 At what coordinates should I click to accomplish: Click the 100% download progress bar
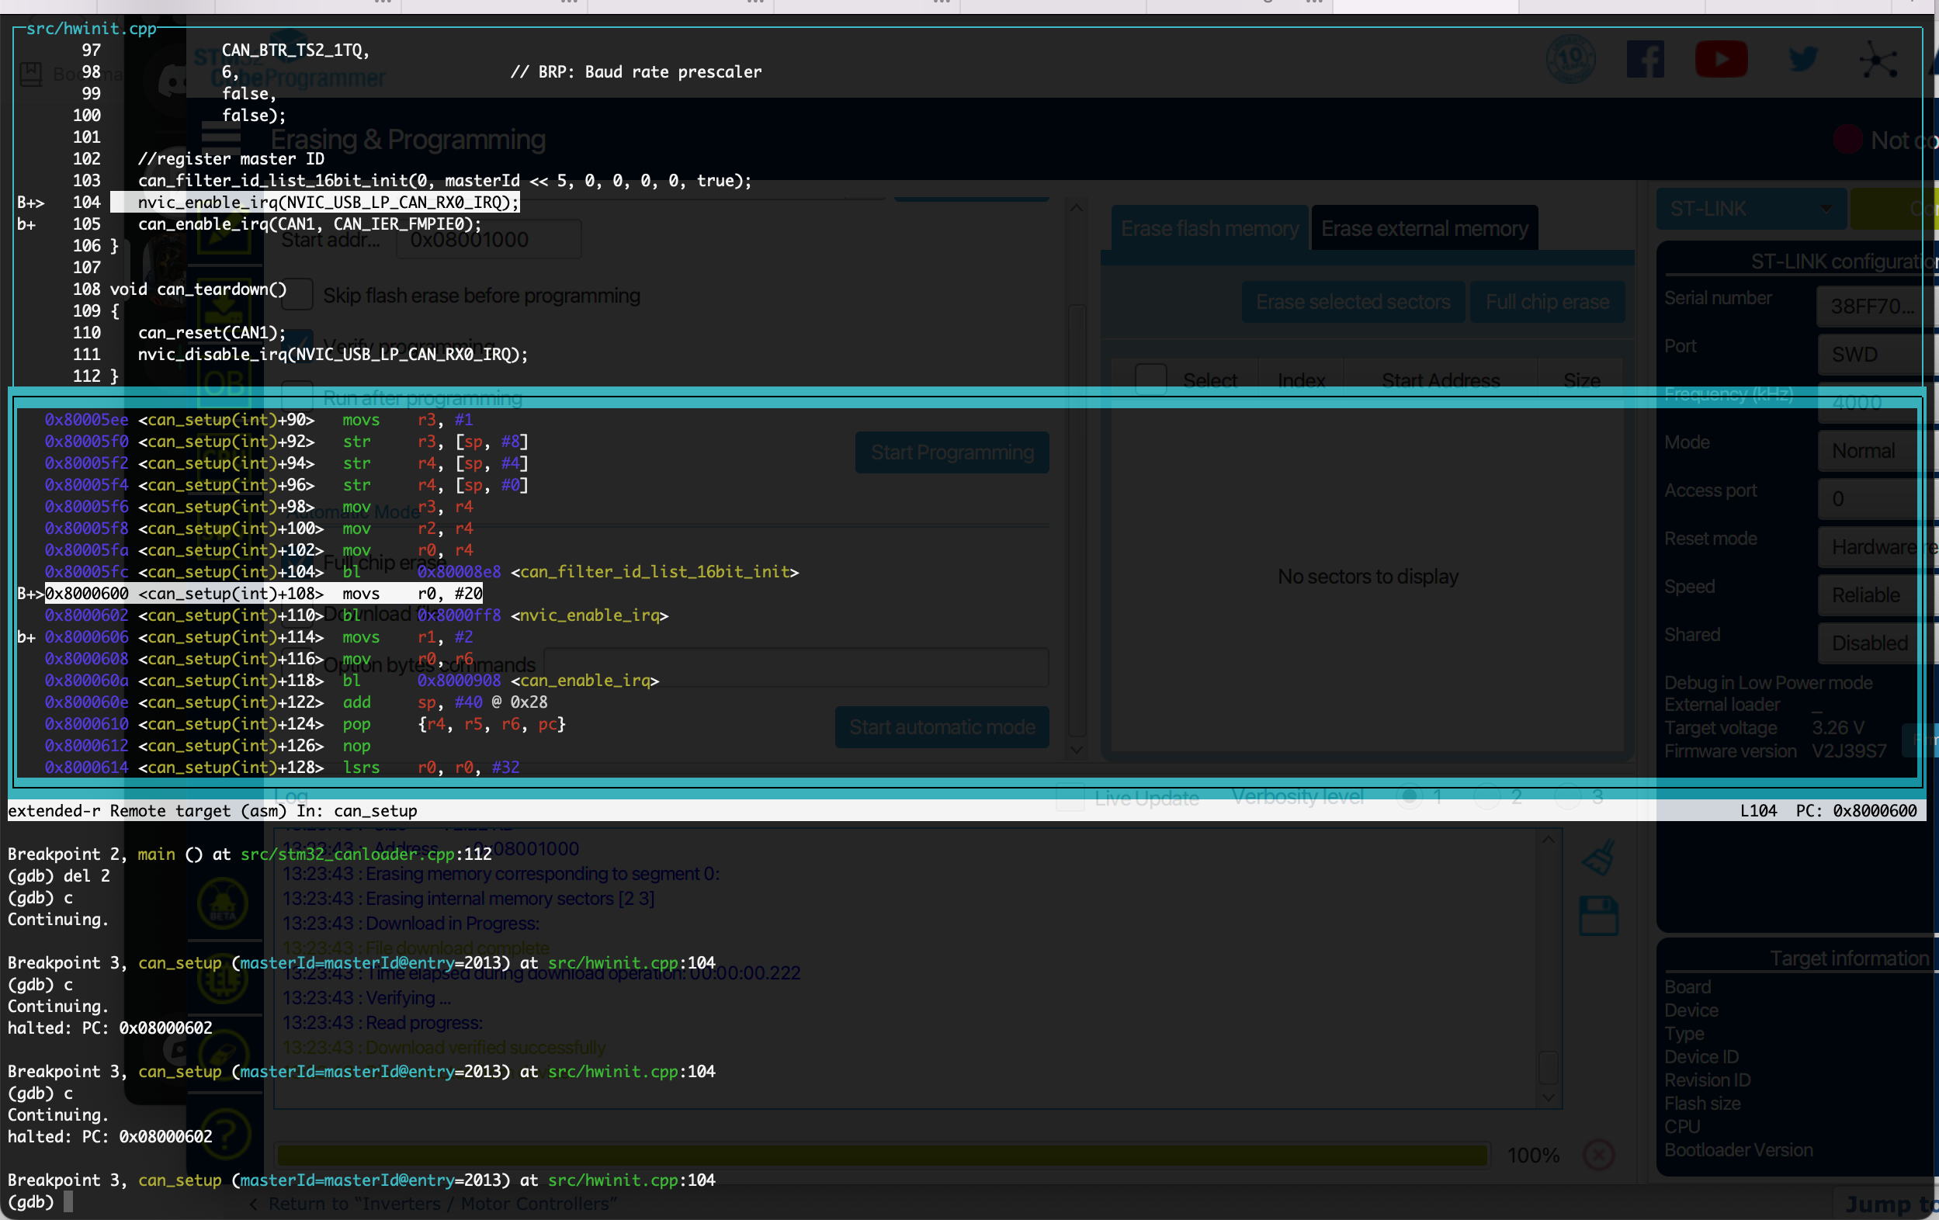click(x=882, y=1156)
